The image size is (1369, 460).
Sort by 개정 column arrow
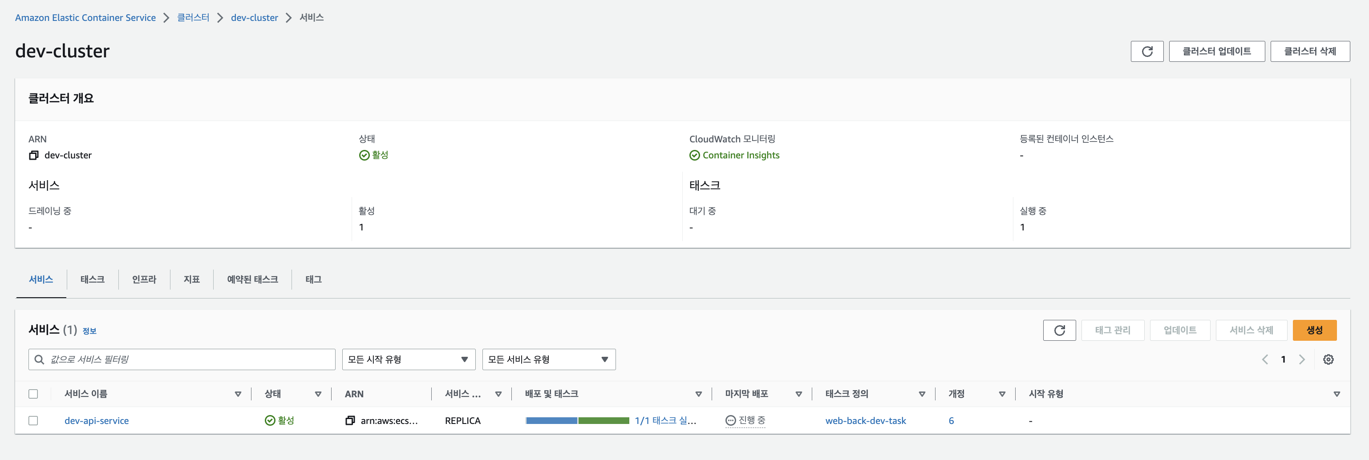tap(1002, 394)
